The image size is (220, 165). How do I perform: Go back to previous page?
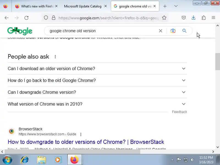pos(7,18)
